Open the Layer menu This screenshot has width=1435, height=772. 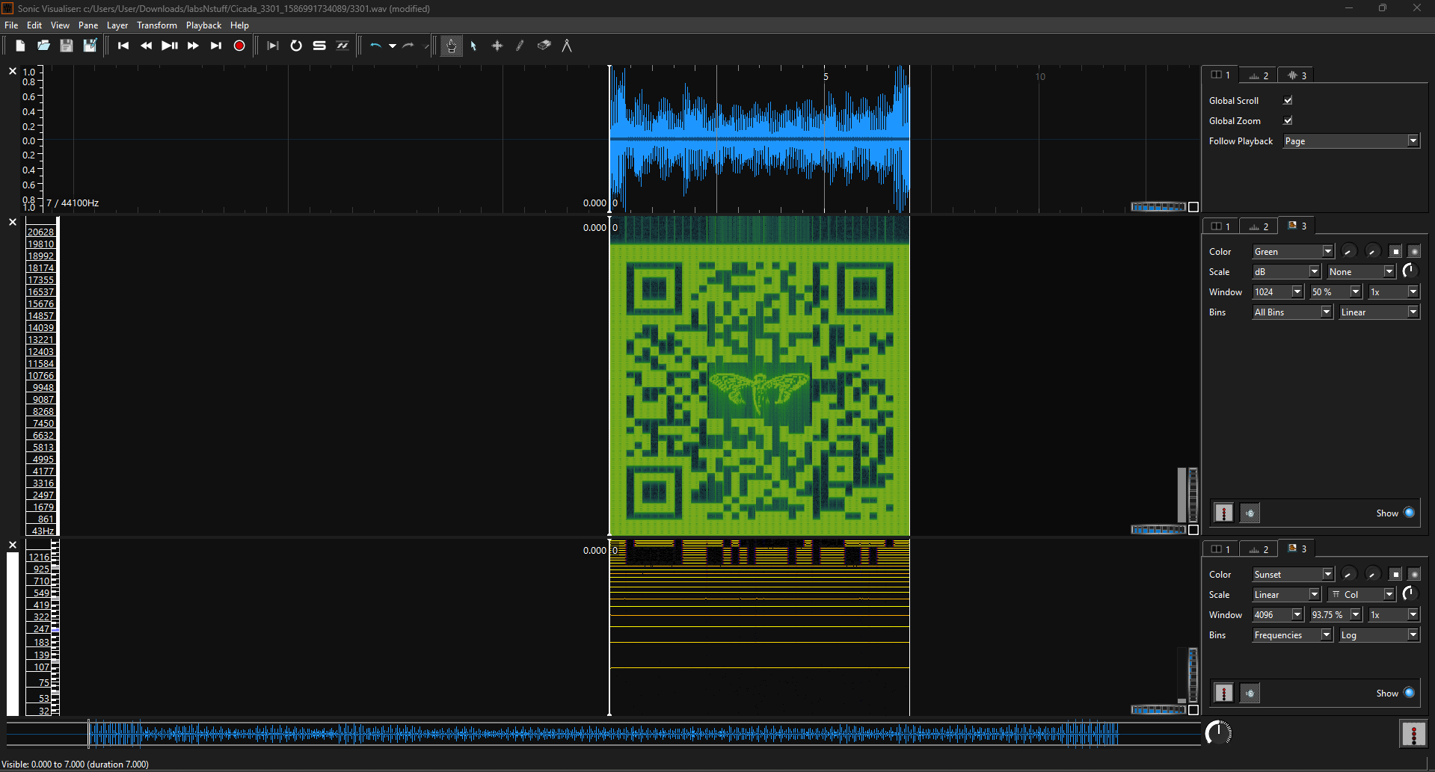[x=117, y=25]
